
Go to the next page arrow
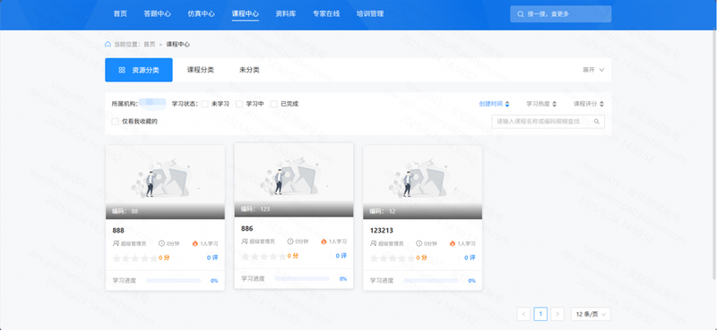(557, 314)
